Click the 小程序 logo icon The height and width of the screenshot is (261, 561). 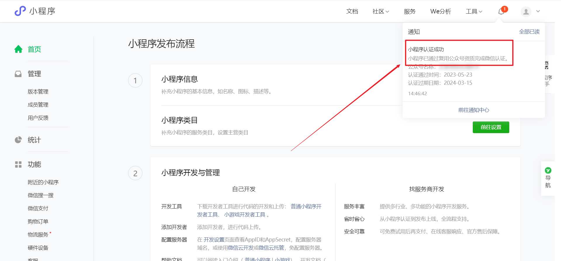click(20, 11)
